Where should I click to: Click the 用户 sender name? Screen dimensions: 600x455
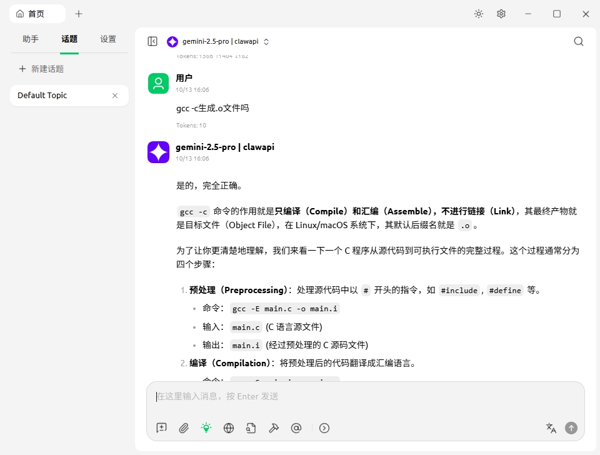tap(184, 78)
